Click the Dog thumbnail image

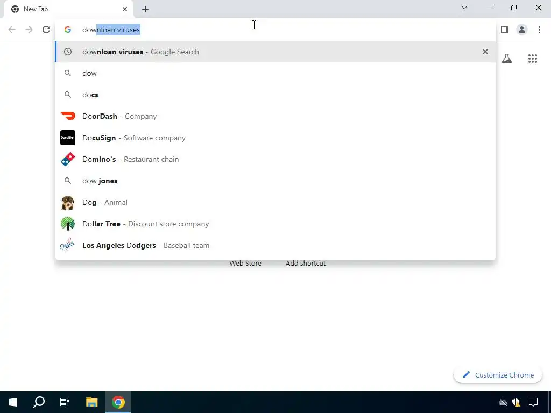coord(68,203)
